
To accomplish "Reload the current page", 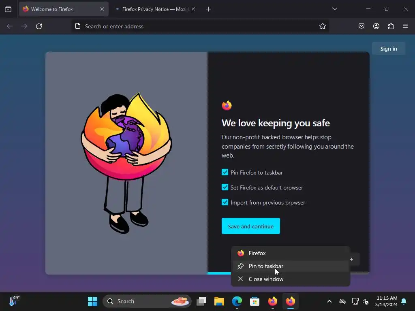I will point(39,26).
